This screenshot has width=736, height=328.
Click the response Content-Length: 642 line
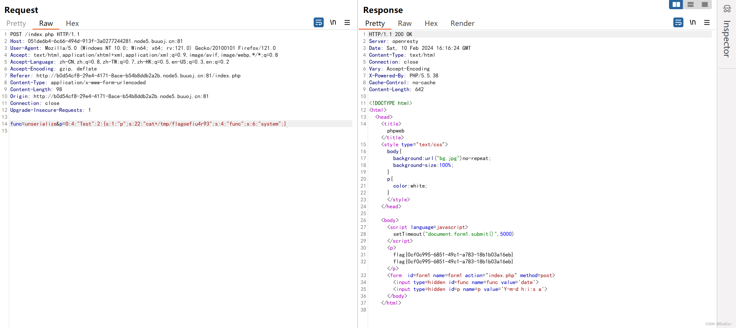(x=396, y=90)
